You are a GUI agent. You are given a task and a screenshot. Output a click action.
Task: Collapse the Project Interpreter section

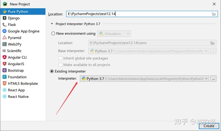(x=52, y=24)
